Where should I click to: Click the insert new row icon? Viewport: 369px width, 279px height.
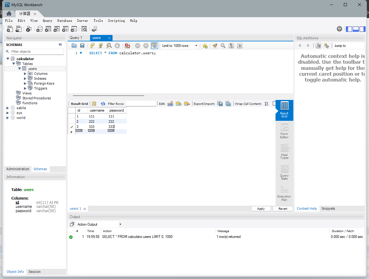[179, 104]
